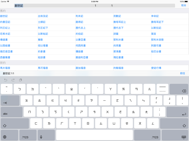This screenshot has height=141, width=189.
Task: Choose 尼希米記
Action: click(x=5, y=34)
